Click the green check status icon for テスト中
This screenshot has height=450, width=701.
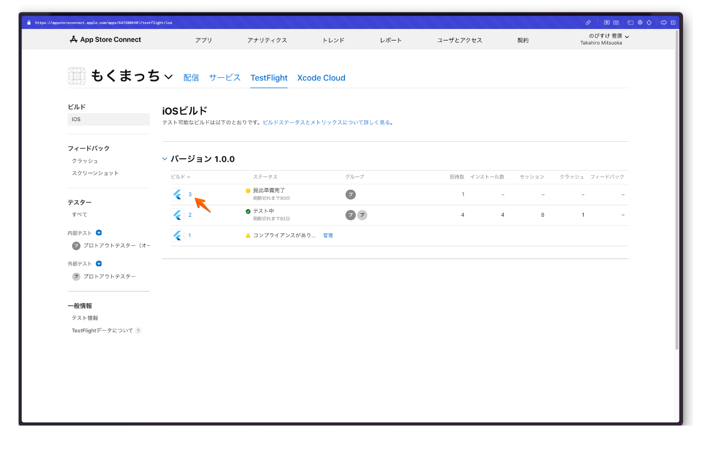click(248, 211)
